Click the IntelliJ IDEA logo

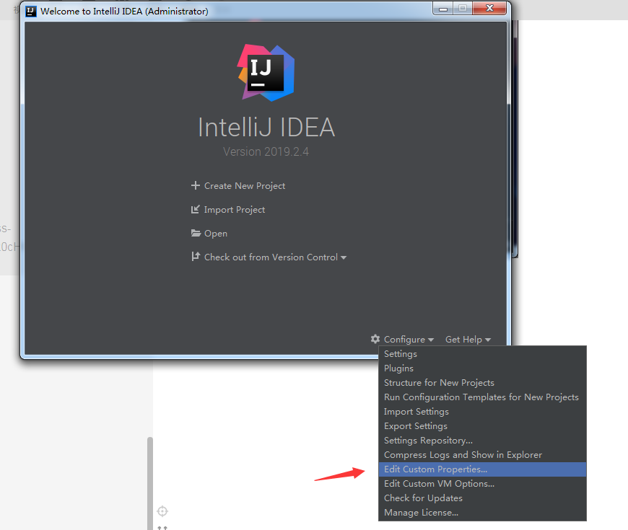coord(266,72)
